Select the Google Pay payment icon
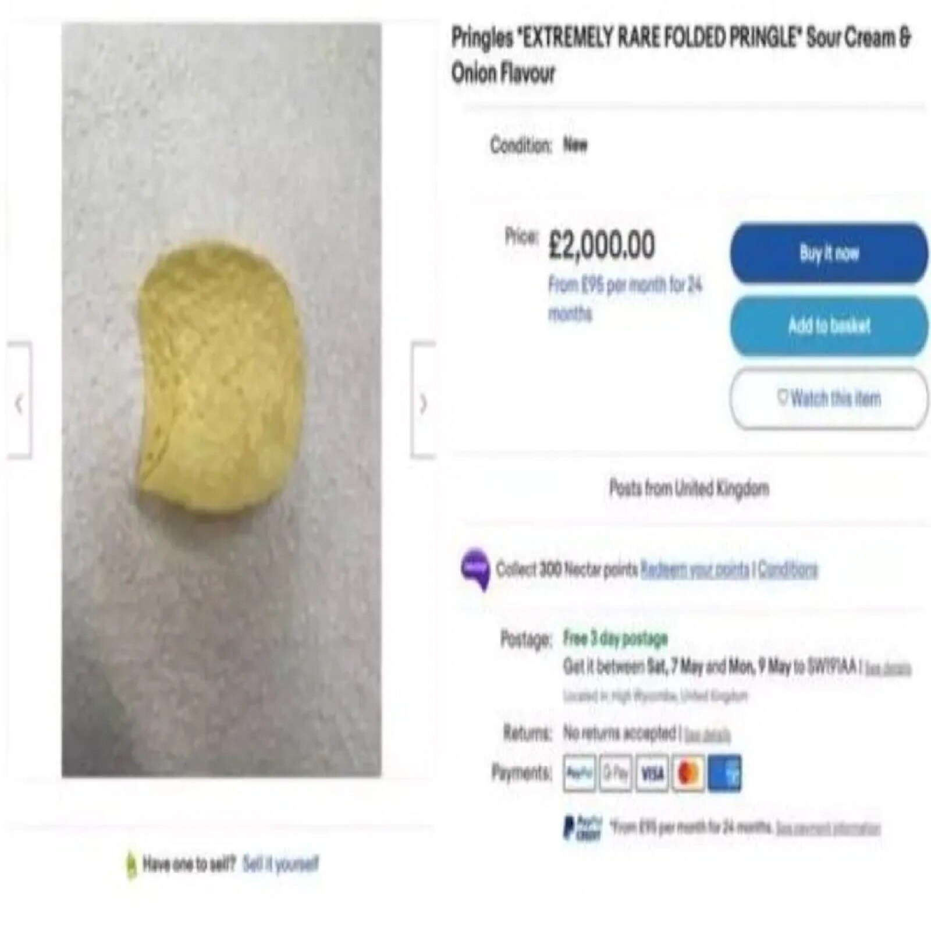This screenshot has height=931, width=931. [616, 774]
